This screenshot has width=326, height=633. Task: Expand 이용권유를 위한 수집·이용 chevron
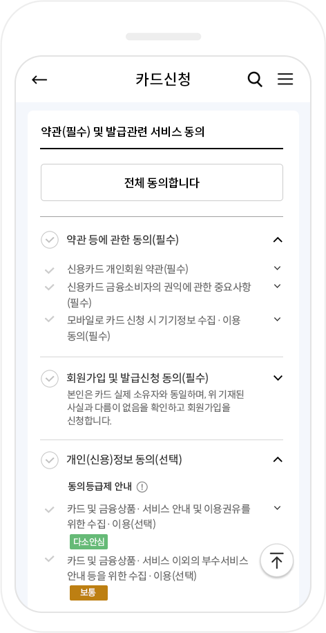coord(277,508)
